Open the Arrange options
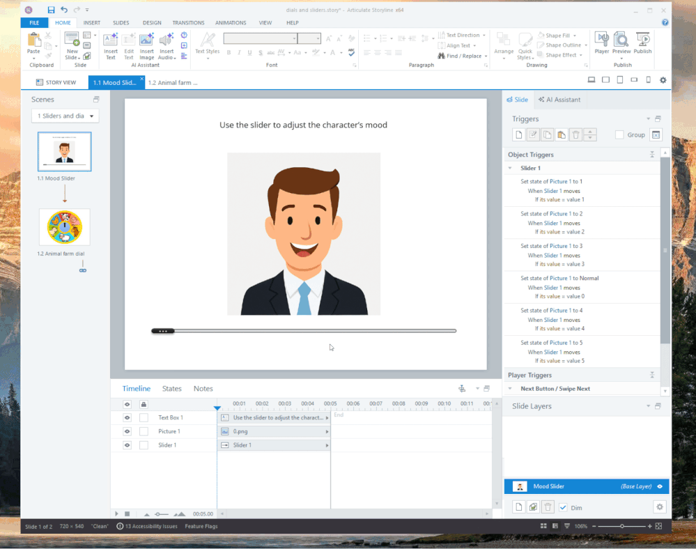Screen dimensions: 696x549 click(x=504, y=46)
